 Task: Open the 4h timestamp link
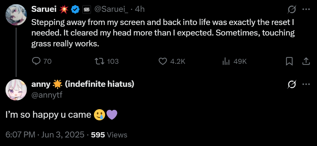point(140,10)
